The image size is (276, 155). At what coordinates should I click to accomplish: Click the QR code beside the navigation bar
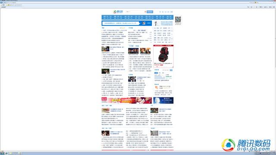[178, 19]
